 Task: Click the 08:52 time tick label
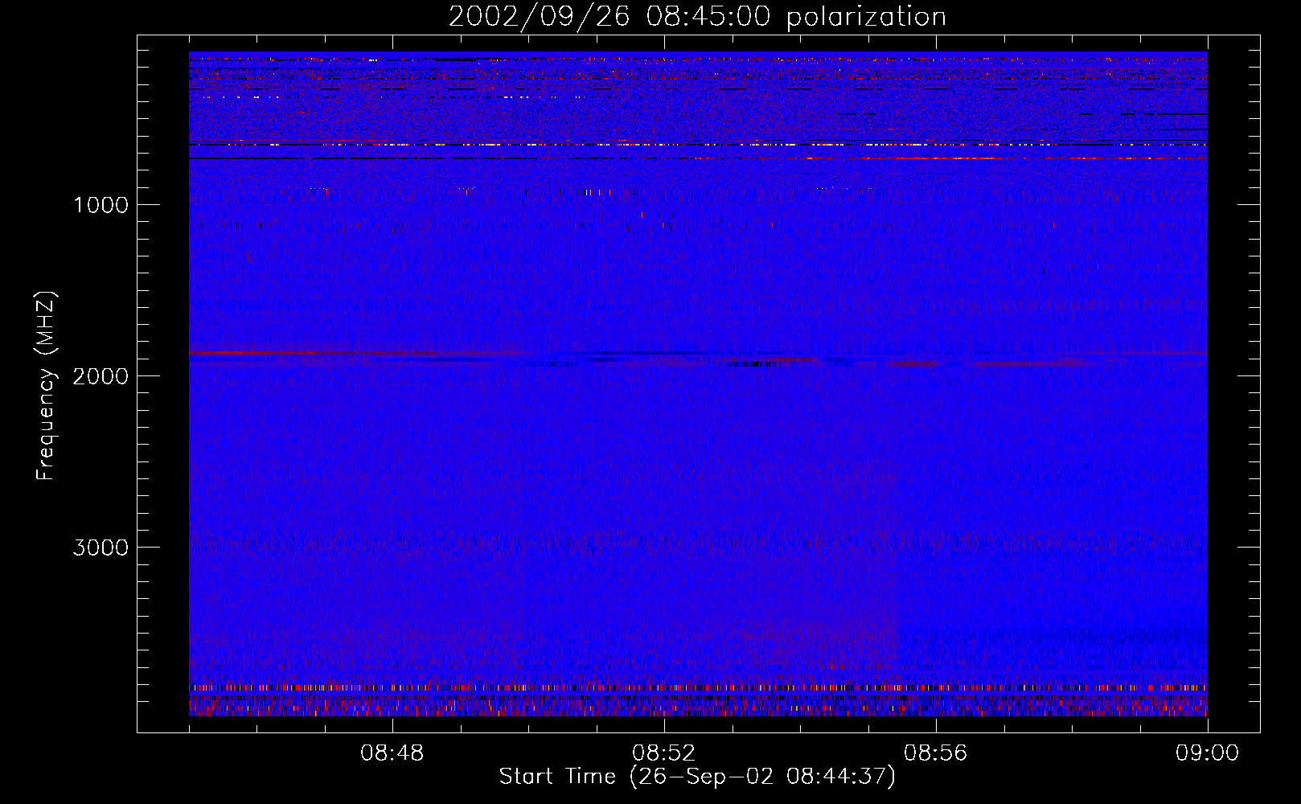click(663, 753)
